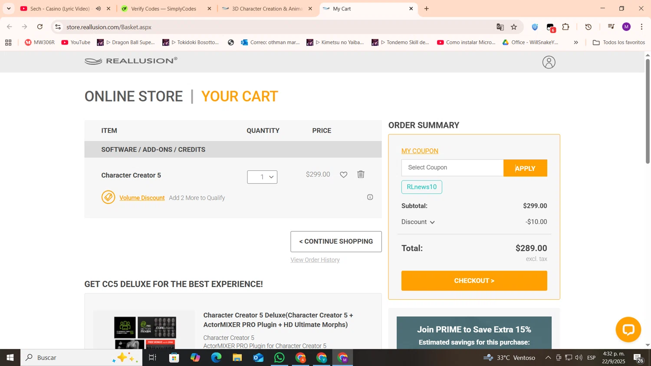Bookmark this page with star icon
Screen dimensions: 651x366
point(514,27)
